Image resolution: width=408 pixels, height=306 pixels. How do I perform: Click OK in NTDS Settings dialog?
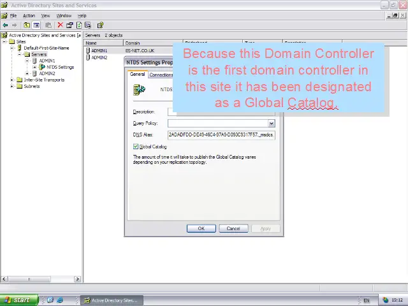tap(201, 228)
